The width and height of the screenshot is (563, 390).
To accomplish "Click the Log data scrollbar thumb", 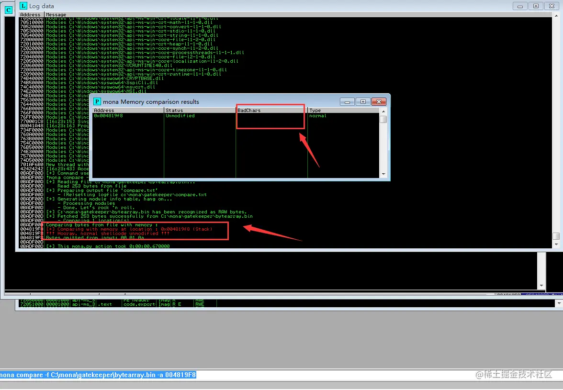I will coord(556,236).
